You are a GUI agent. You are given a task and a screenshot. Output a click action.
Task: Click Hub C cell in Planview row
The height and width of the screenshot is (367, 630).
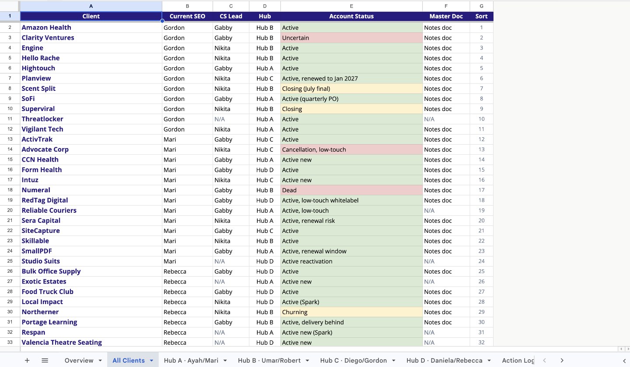click(265, 78)
